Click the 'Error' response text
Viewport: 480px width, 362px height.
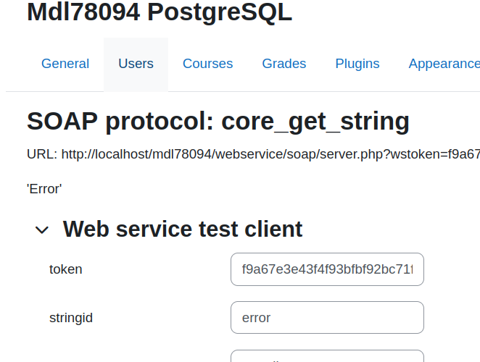pyautogui.click(x=44, y=189)
